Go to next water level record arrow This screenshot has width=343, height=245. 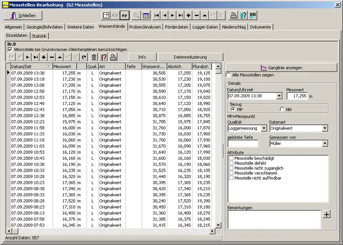tap(27, 57)
